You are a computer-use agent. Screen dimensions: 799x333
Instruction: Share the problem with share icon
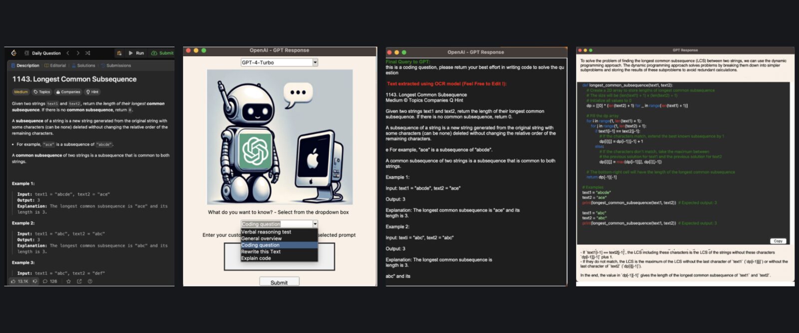coord(79,282)
